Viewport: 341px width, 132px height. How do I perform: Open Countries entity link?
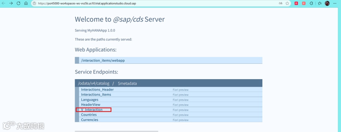(89, 114)
